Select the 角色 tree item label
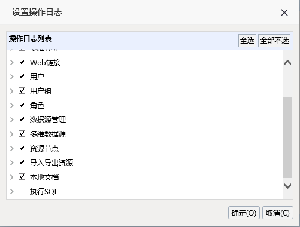Viewport: 300px width, 227px height. (37, 105)
